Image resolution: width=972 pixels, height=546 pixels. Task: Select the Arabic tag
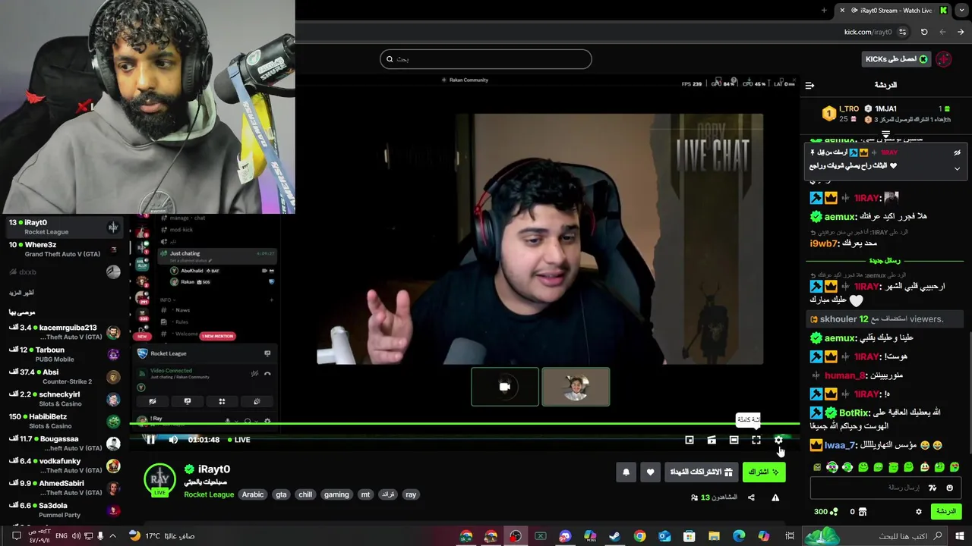[x=253, y=494]
